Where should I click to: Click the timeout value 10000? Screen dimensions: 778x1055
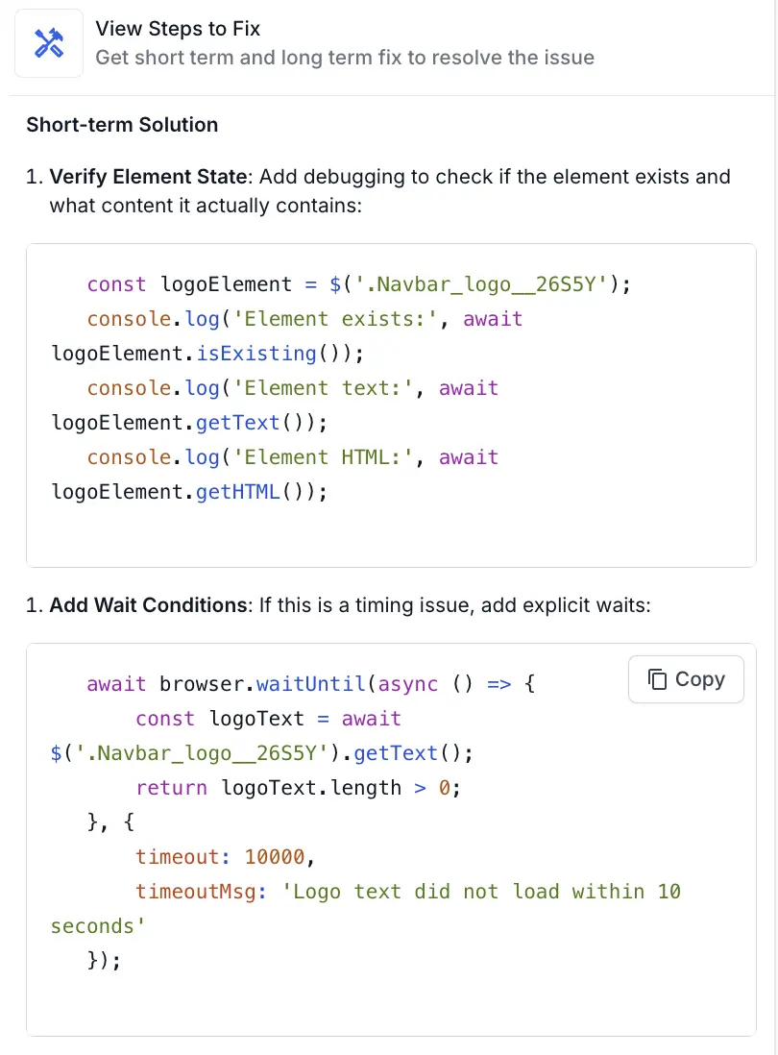274,857
